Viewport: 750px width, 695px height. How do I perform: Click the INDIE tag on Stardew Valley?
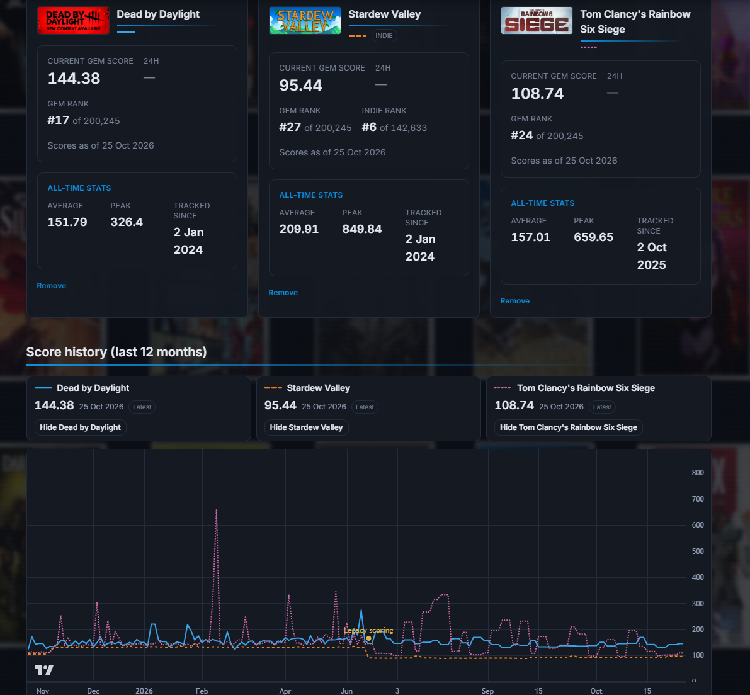pos(384,36)
